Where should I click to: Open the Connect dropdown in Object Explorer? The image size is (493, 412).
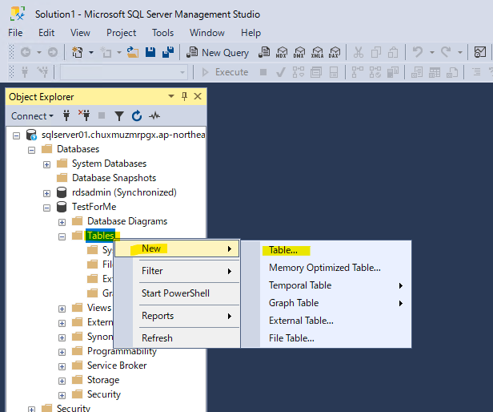click(x=32, y=116)
